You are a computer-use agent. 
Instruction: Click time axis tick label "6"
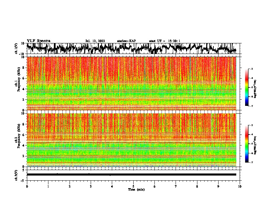pyautogui.click(x=155, y=186)
